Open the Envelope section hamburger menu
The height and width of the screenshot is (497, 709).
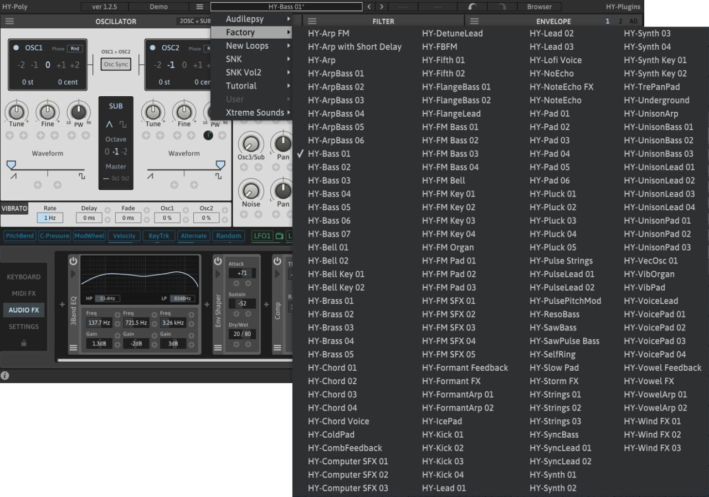475,22
